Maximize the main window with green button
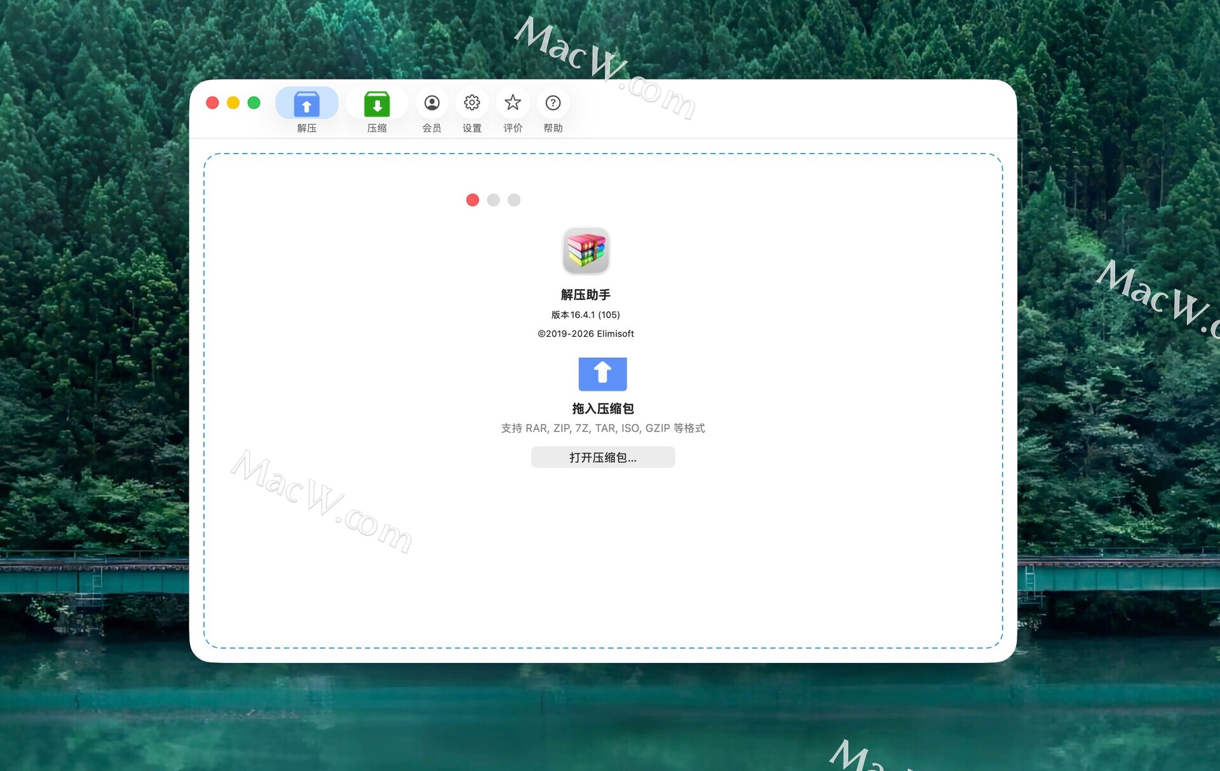The image size is (1220, 771). tap(254, 103)
